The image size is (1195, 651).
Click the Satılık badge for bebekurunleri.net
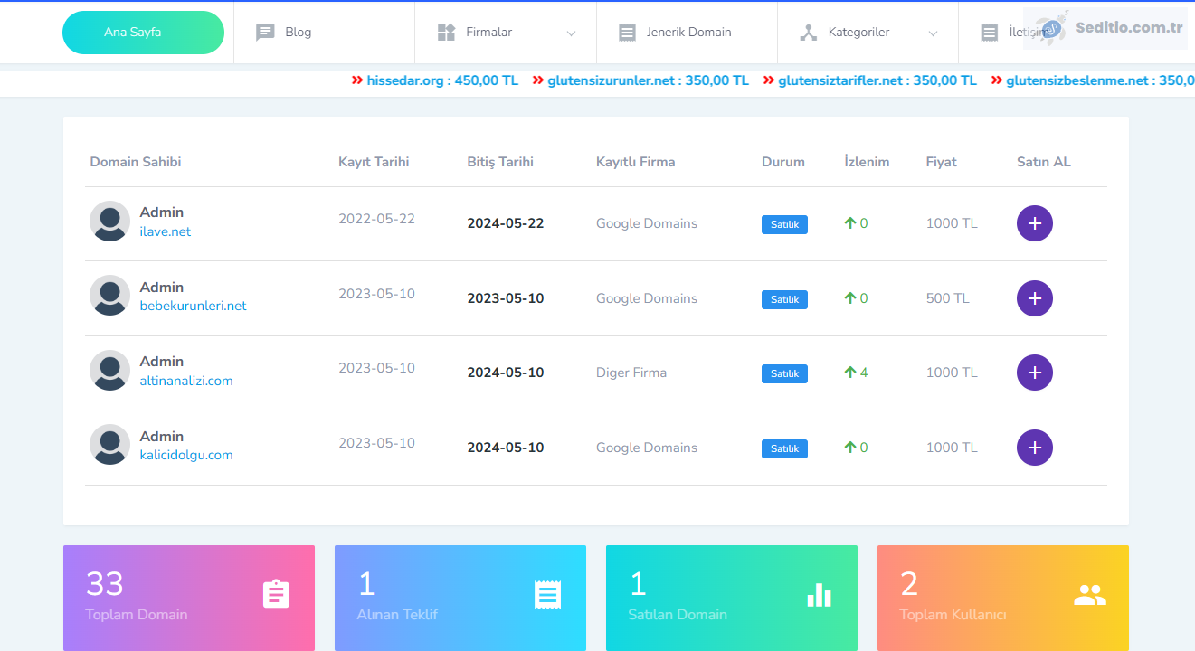(783, 299)
